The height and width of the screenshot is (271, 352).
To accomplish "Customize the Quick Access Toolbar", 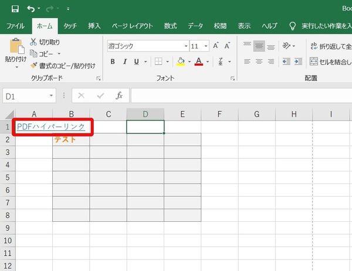I will click(68, 9).
